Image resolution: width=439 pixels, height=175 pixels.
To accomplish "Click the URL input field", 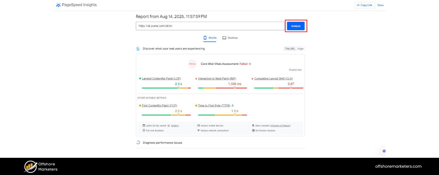I will pyautogui.click(x=210, y=26).
